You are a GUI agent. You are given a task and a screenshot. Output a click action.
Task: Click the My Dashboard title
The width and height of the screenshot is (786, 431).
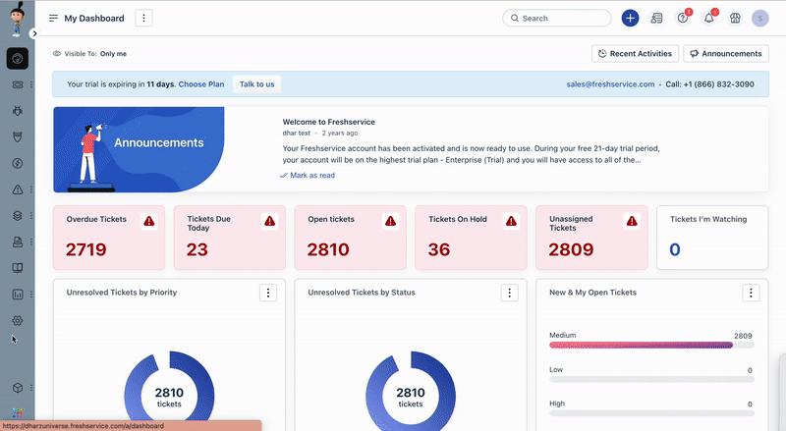point(94,18)
